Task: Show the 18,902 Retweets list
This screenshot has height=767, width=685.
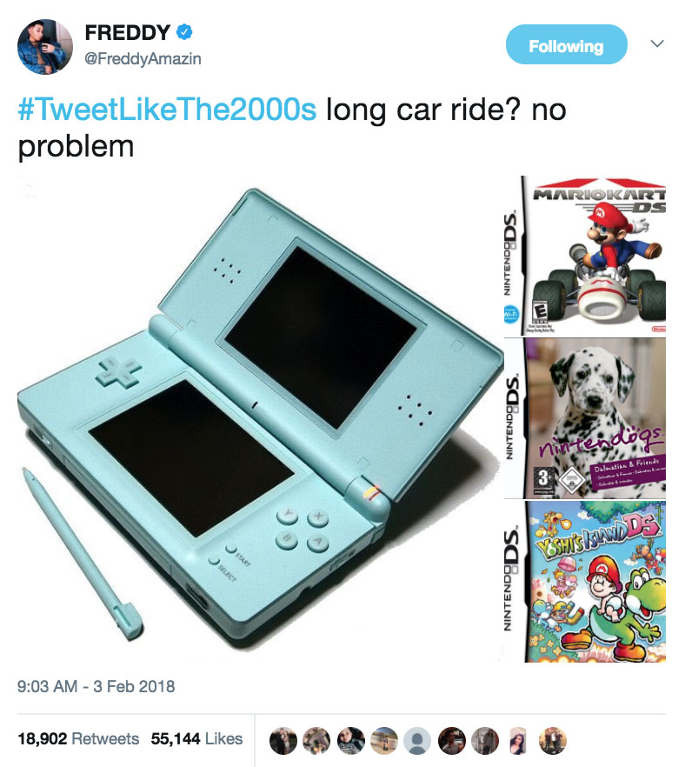Action: coord(78,738)
